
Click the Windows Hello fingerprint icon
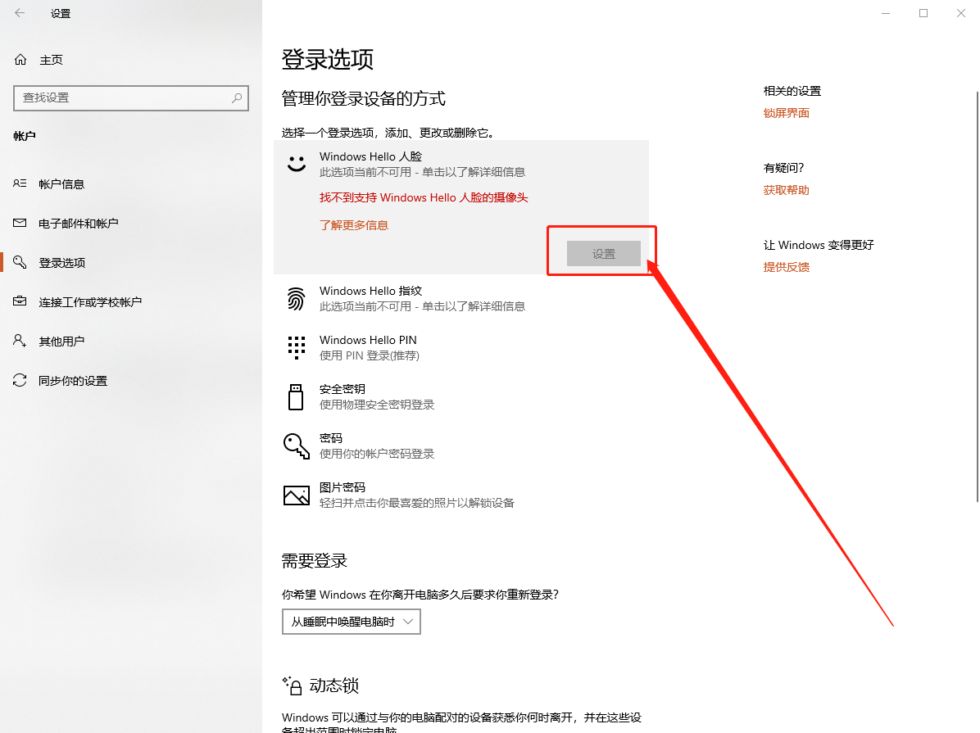click(x=296, y=298)
